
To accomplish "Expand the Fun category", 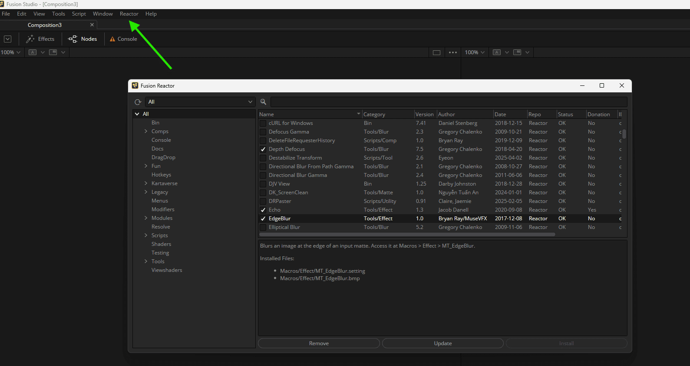I will [146, 166].
